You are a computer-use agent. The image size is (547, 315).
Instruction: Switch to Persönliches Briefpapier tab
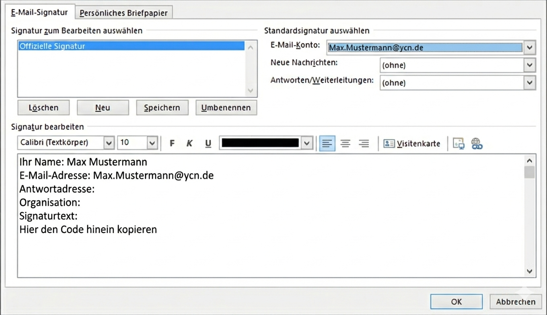click(x=123, y=13)
